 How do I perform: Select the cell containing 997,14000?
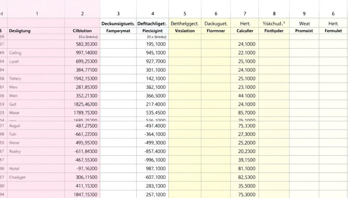click(x=82, y=53)
